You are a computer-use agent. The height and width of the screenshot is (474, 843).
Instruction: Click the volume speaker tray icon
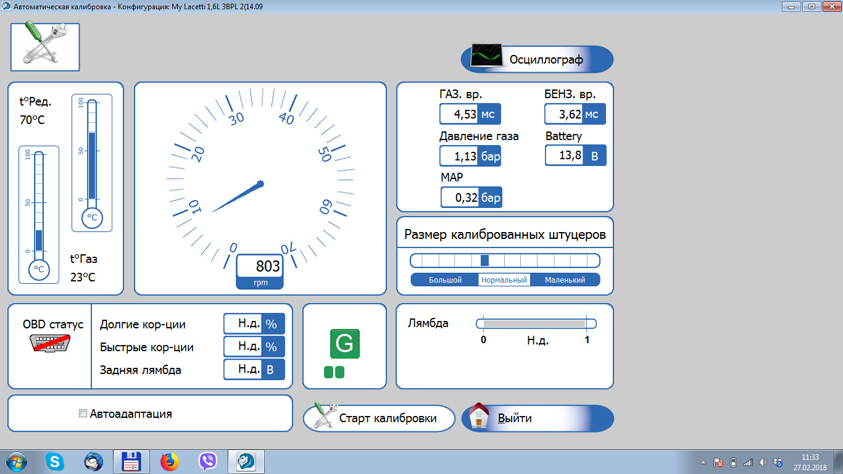(x=763, y=462)
